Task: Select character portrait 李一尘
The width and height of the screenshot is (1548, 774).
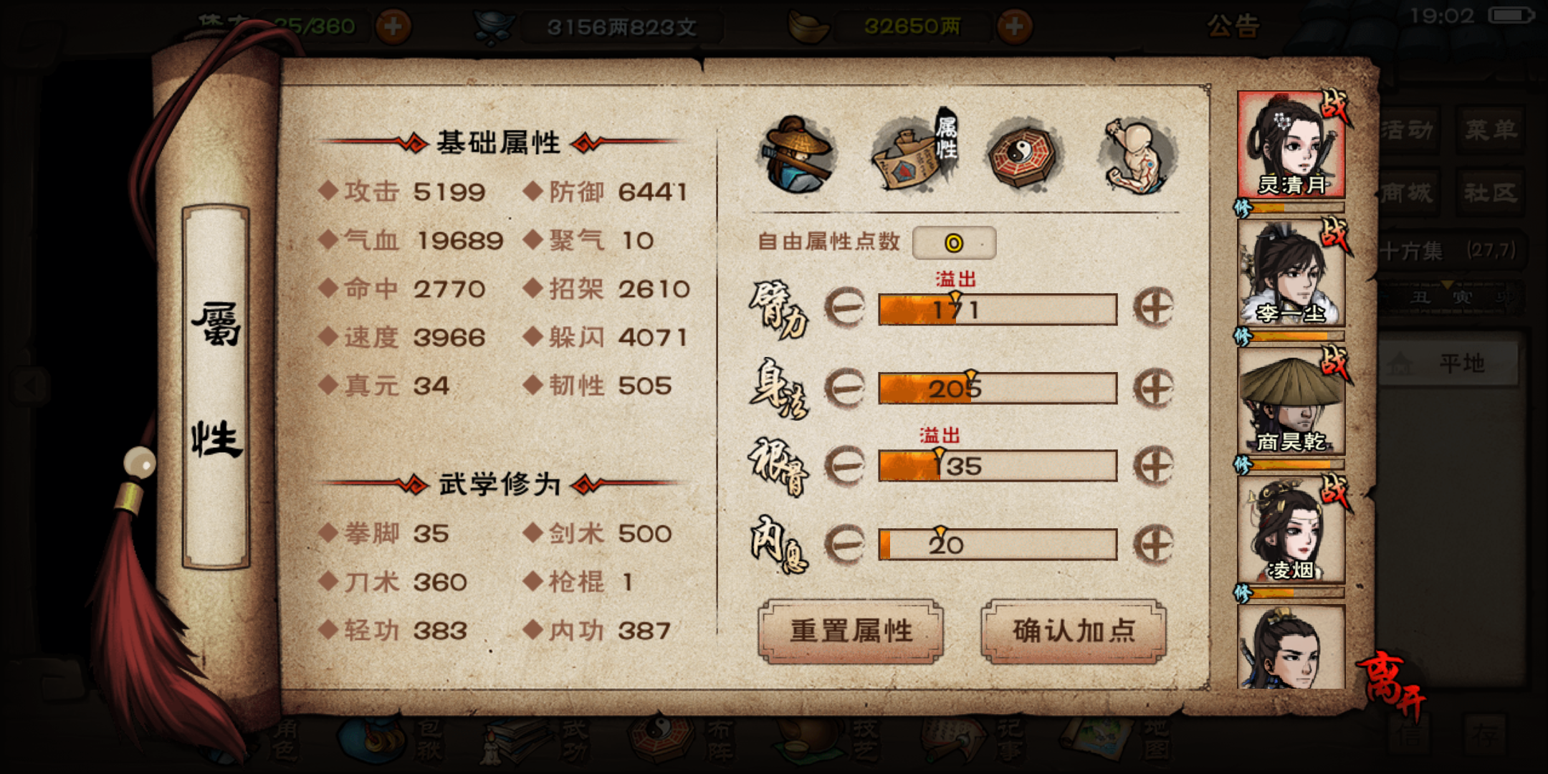Action: click(x=1291, y=273)
